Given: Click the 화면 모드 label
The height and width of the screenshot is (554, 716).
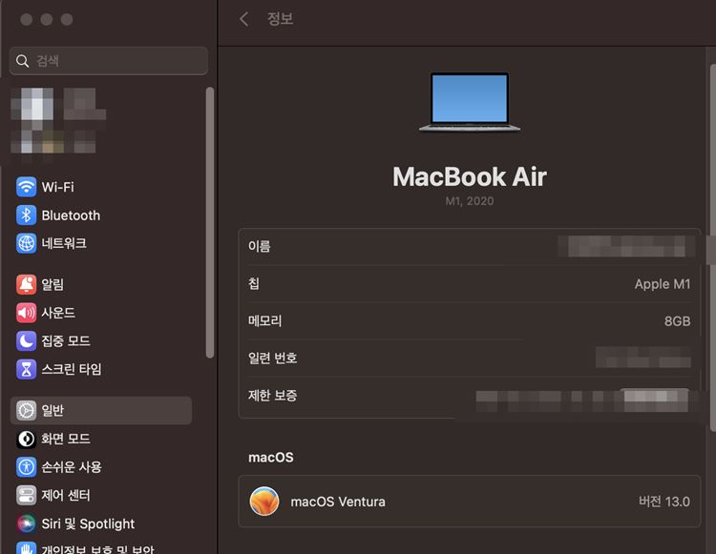Looking at the screenshot, I should coord(66,439).
